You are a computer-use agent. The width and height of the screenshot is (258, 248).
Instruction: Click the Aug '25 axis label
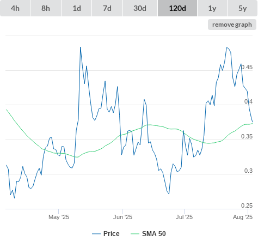coord(243,217)
